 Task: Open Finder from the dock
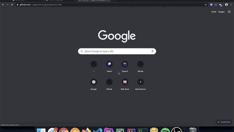41,130
